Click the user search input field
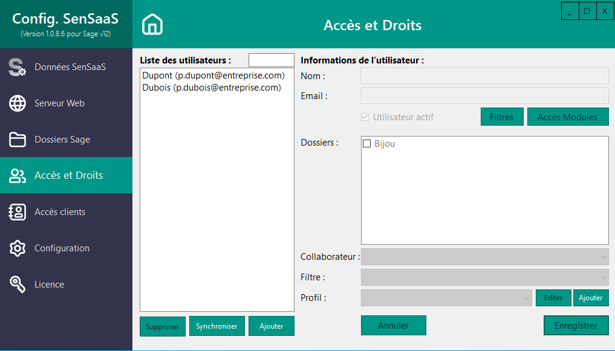The width and height of the screenshot is (615, 351). pos(271,60)
